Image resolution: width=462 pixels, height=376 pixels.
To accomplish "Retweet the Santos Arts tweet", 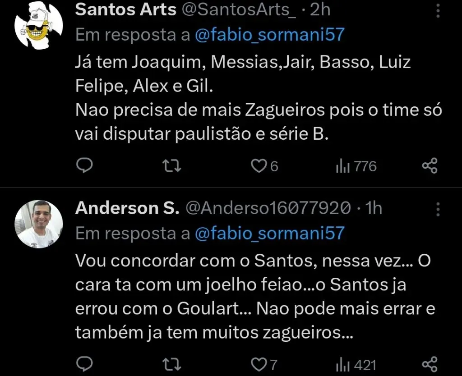I will coord(172,166).
